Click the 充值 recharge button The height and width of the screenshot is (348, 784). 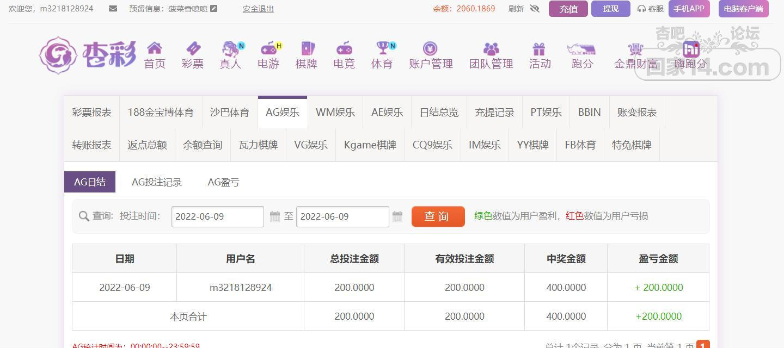click(568, 9)
